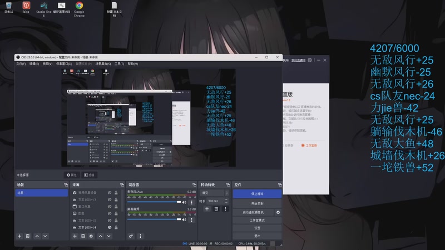
Task: Toggle 工作室模式 button
Action: [257, 220]
